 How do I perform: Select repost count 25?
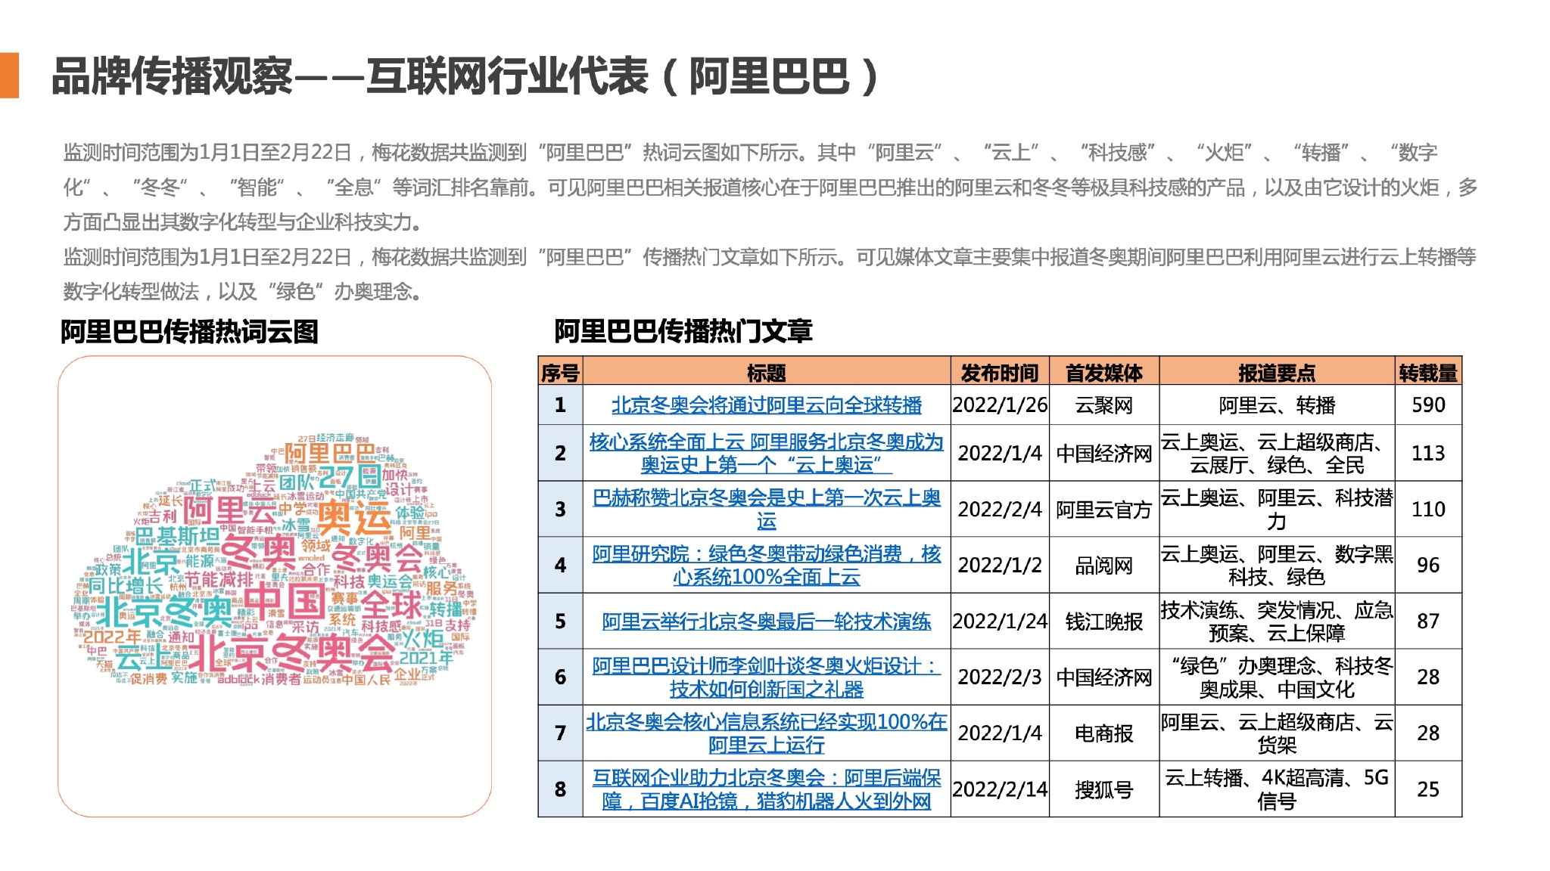click(1428, 789)
